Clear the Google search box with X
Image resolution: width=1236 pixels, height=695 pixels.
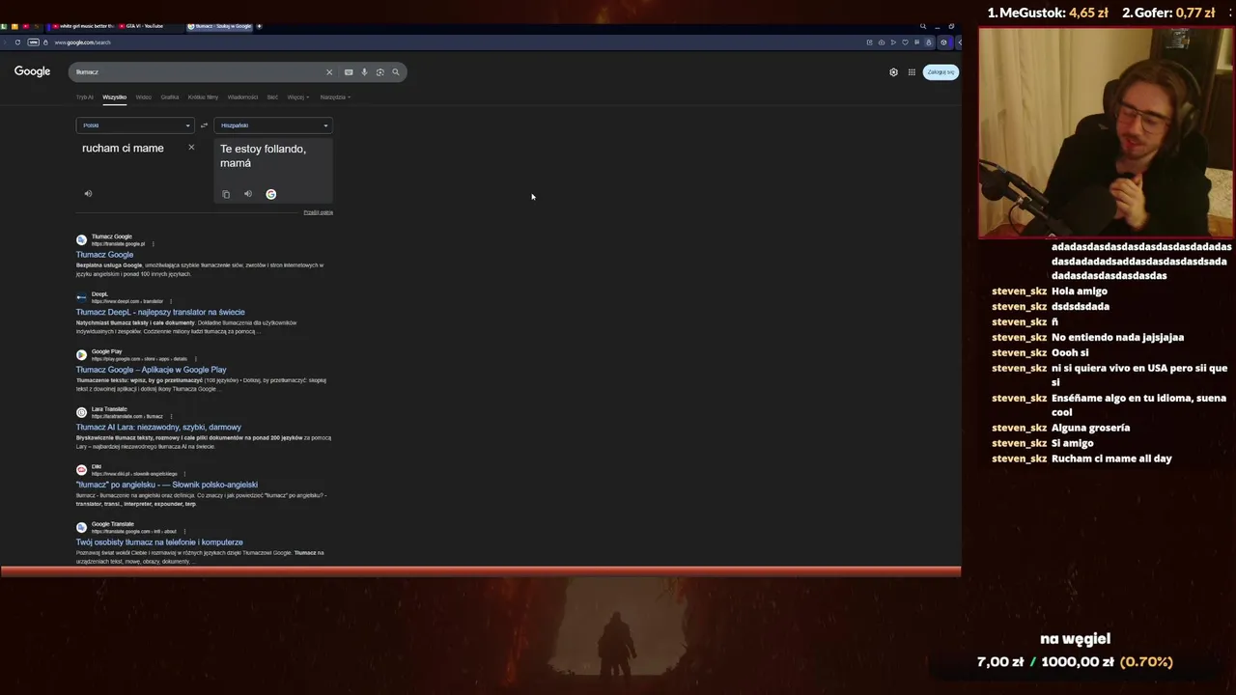click(x=329, y=72)
